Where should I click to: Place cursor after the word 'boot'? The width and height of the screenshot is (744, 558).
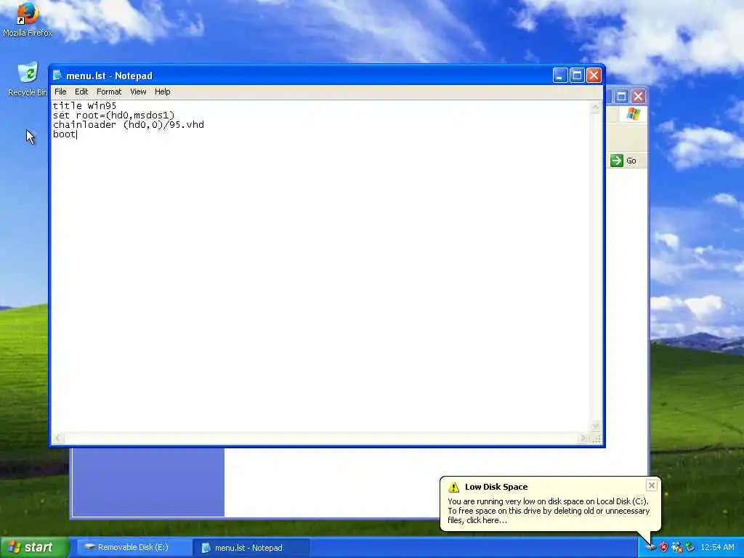(x=76, y=134)
